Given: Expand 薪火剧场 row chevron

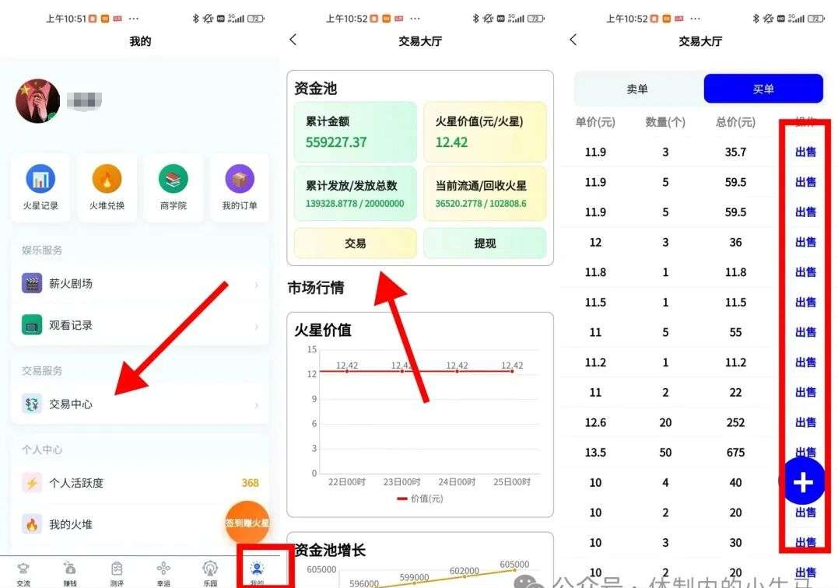Looking at the screenshot, I should click(x=257, y=285).
